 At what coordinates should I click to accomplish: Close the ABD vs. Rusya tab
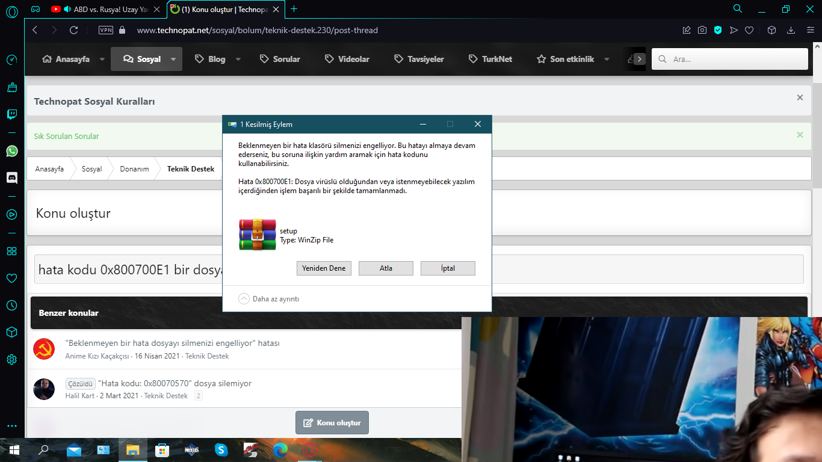click(156, 9)
